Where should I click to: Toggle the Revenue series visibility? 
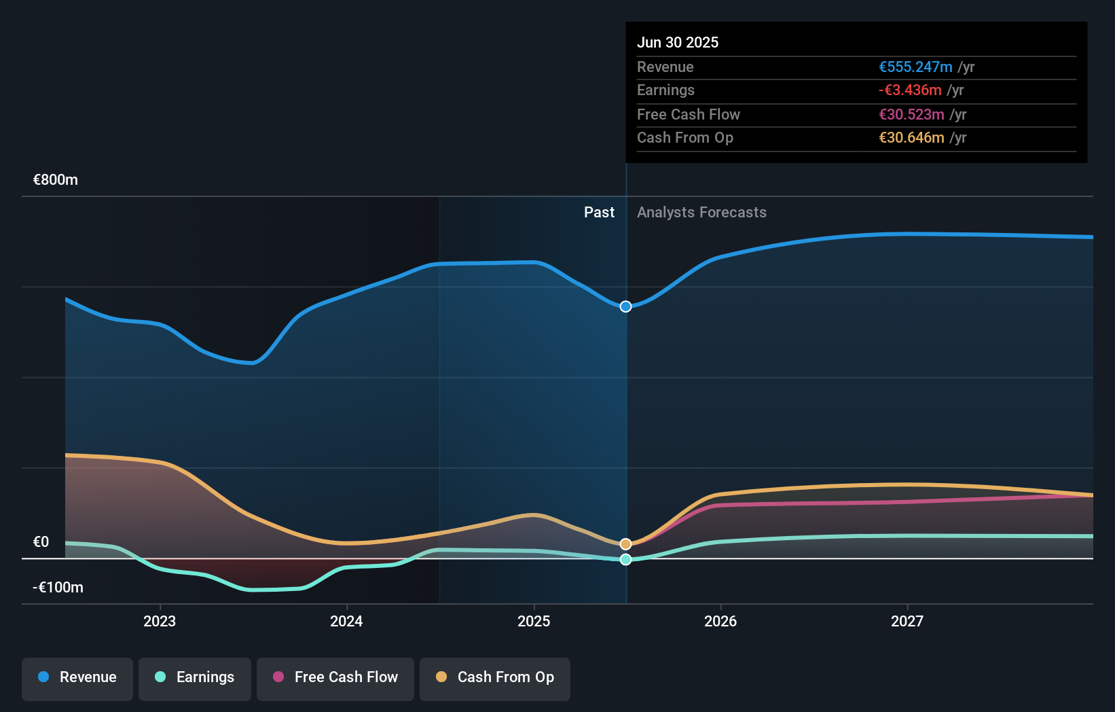click(x=77, y=677)
